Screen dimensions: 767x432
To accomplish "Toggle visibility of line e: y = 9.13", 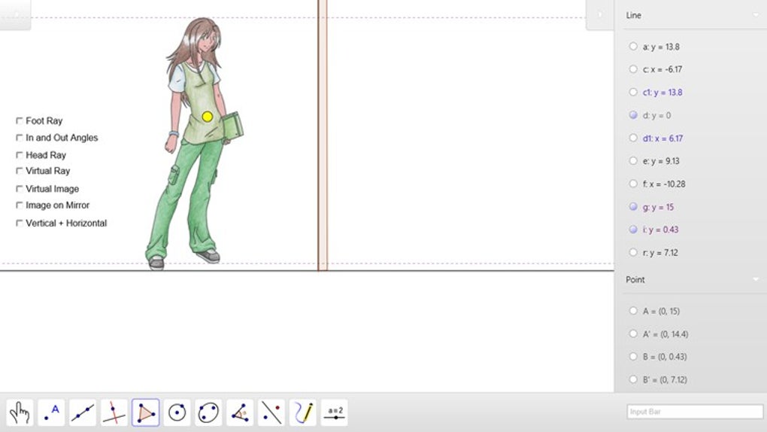I will pyautogui.click(x=633, y=160).
